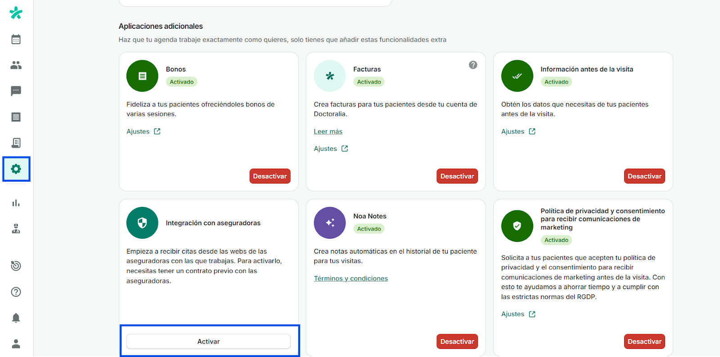Open the patients icon in sidebar
The height and width of the screenshot is (357, 720).
pyautogui.click(x=16, y=65)
